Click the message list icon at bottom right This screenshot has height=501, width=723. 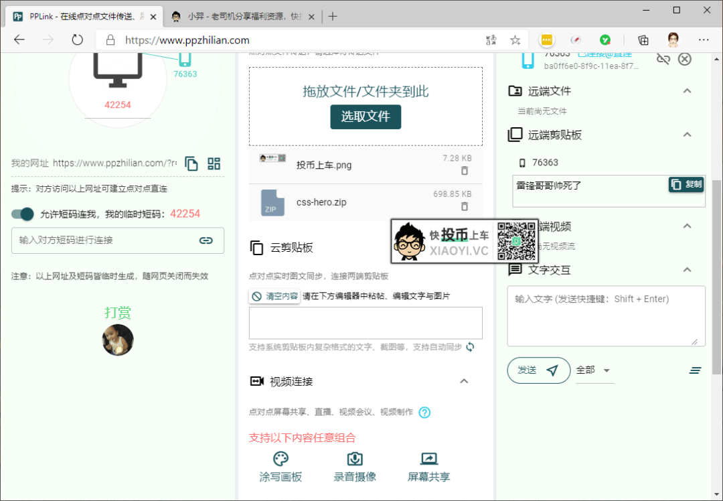(696, 370)
